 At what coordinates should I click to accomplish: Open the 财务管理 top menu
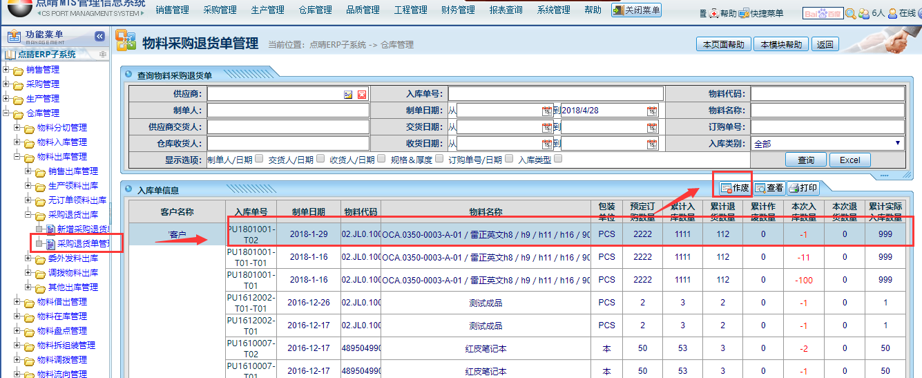[458, 10]
